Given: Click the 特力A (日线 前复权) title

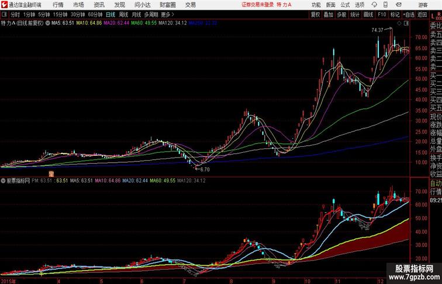Looking at the screenshot, I should (x=22, y=23).
